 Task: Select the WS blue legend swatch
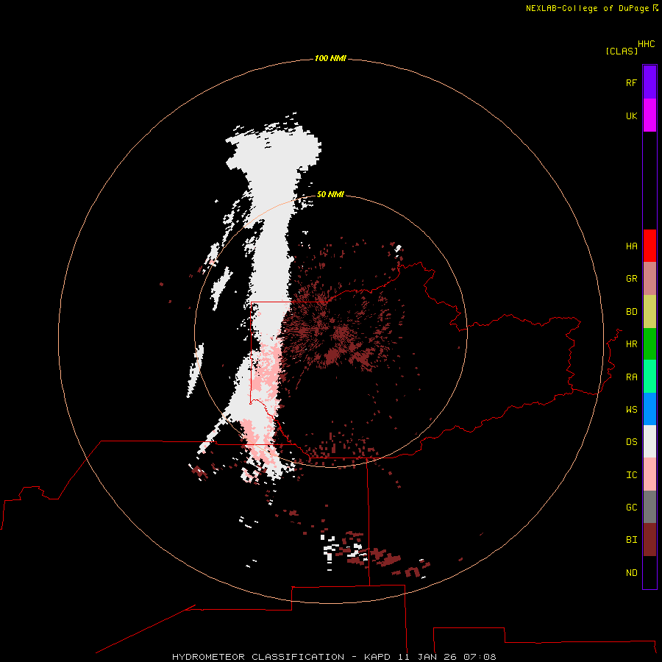click(649, 409)
